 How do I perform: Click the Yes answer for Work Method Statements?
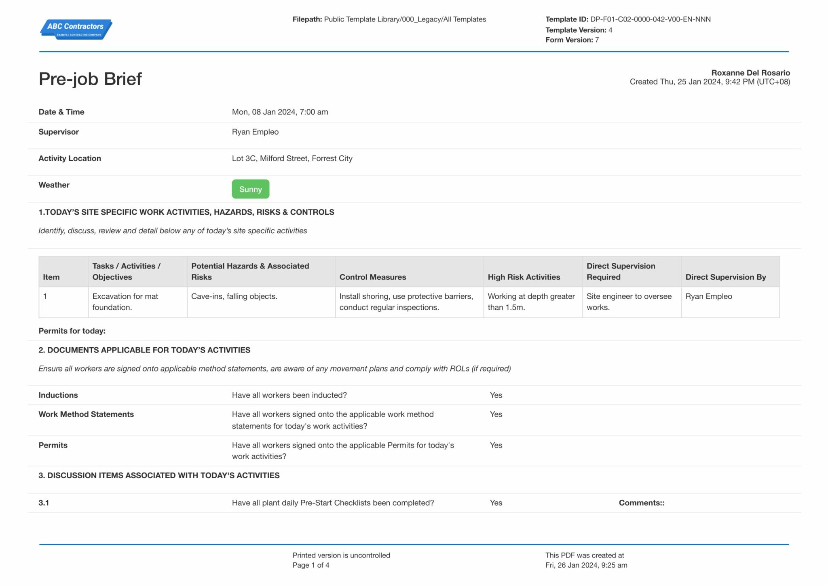[x=496, y=414]
